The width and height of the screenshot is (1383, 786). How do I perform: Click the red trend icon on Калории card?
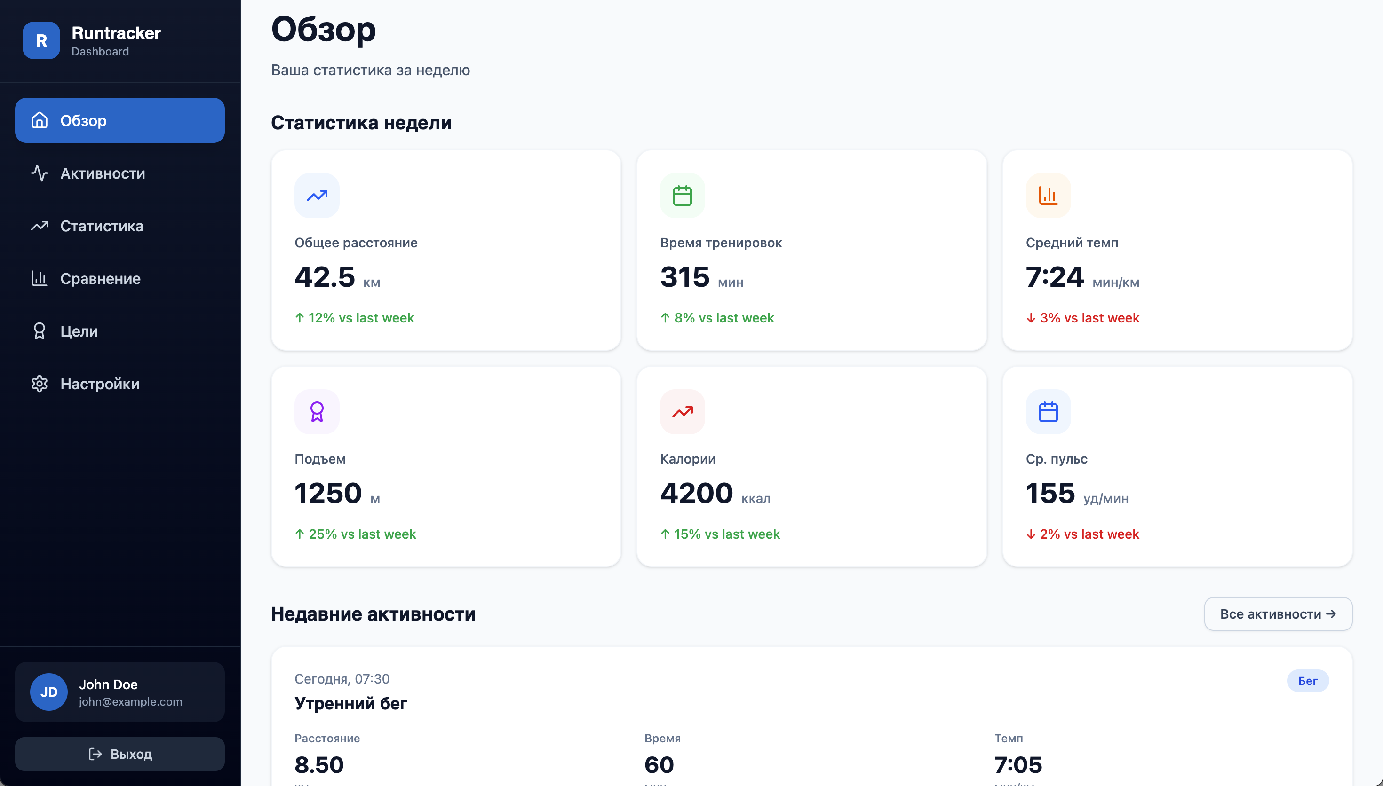click(x=682, y=412)
